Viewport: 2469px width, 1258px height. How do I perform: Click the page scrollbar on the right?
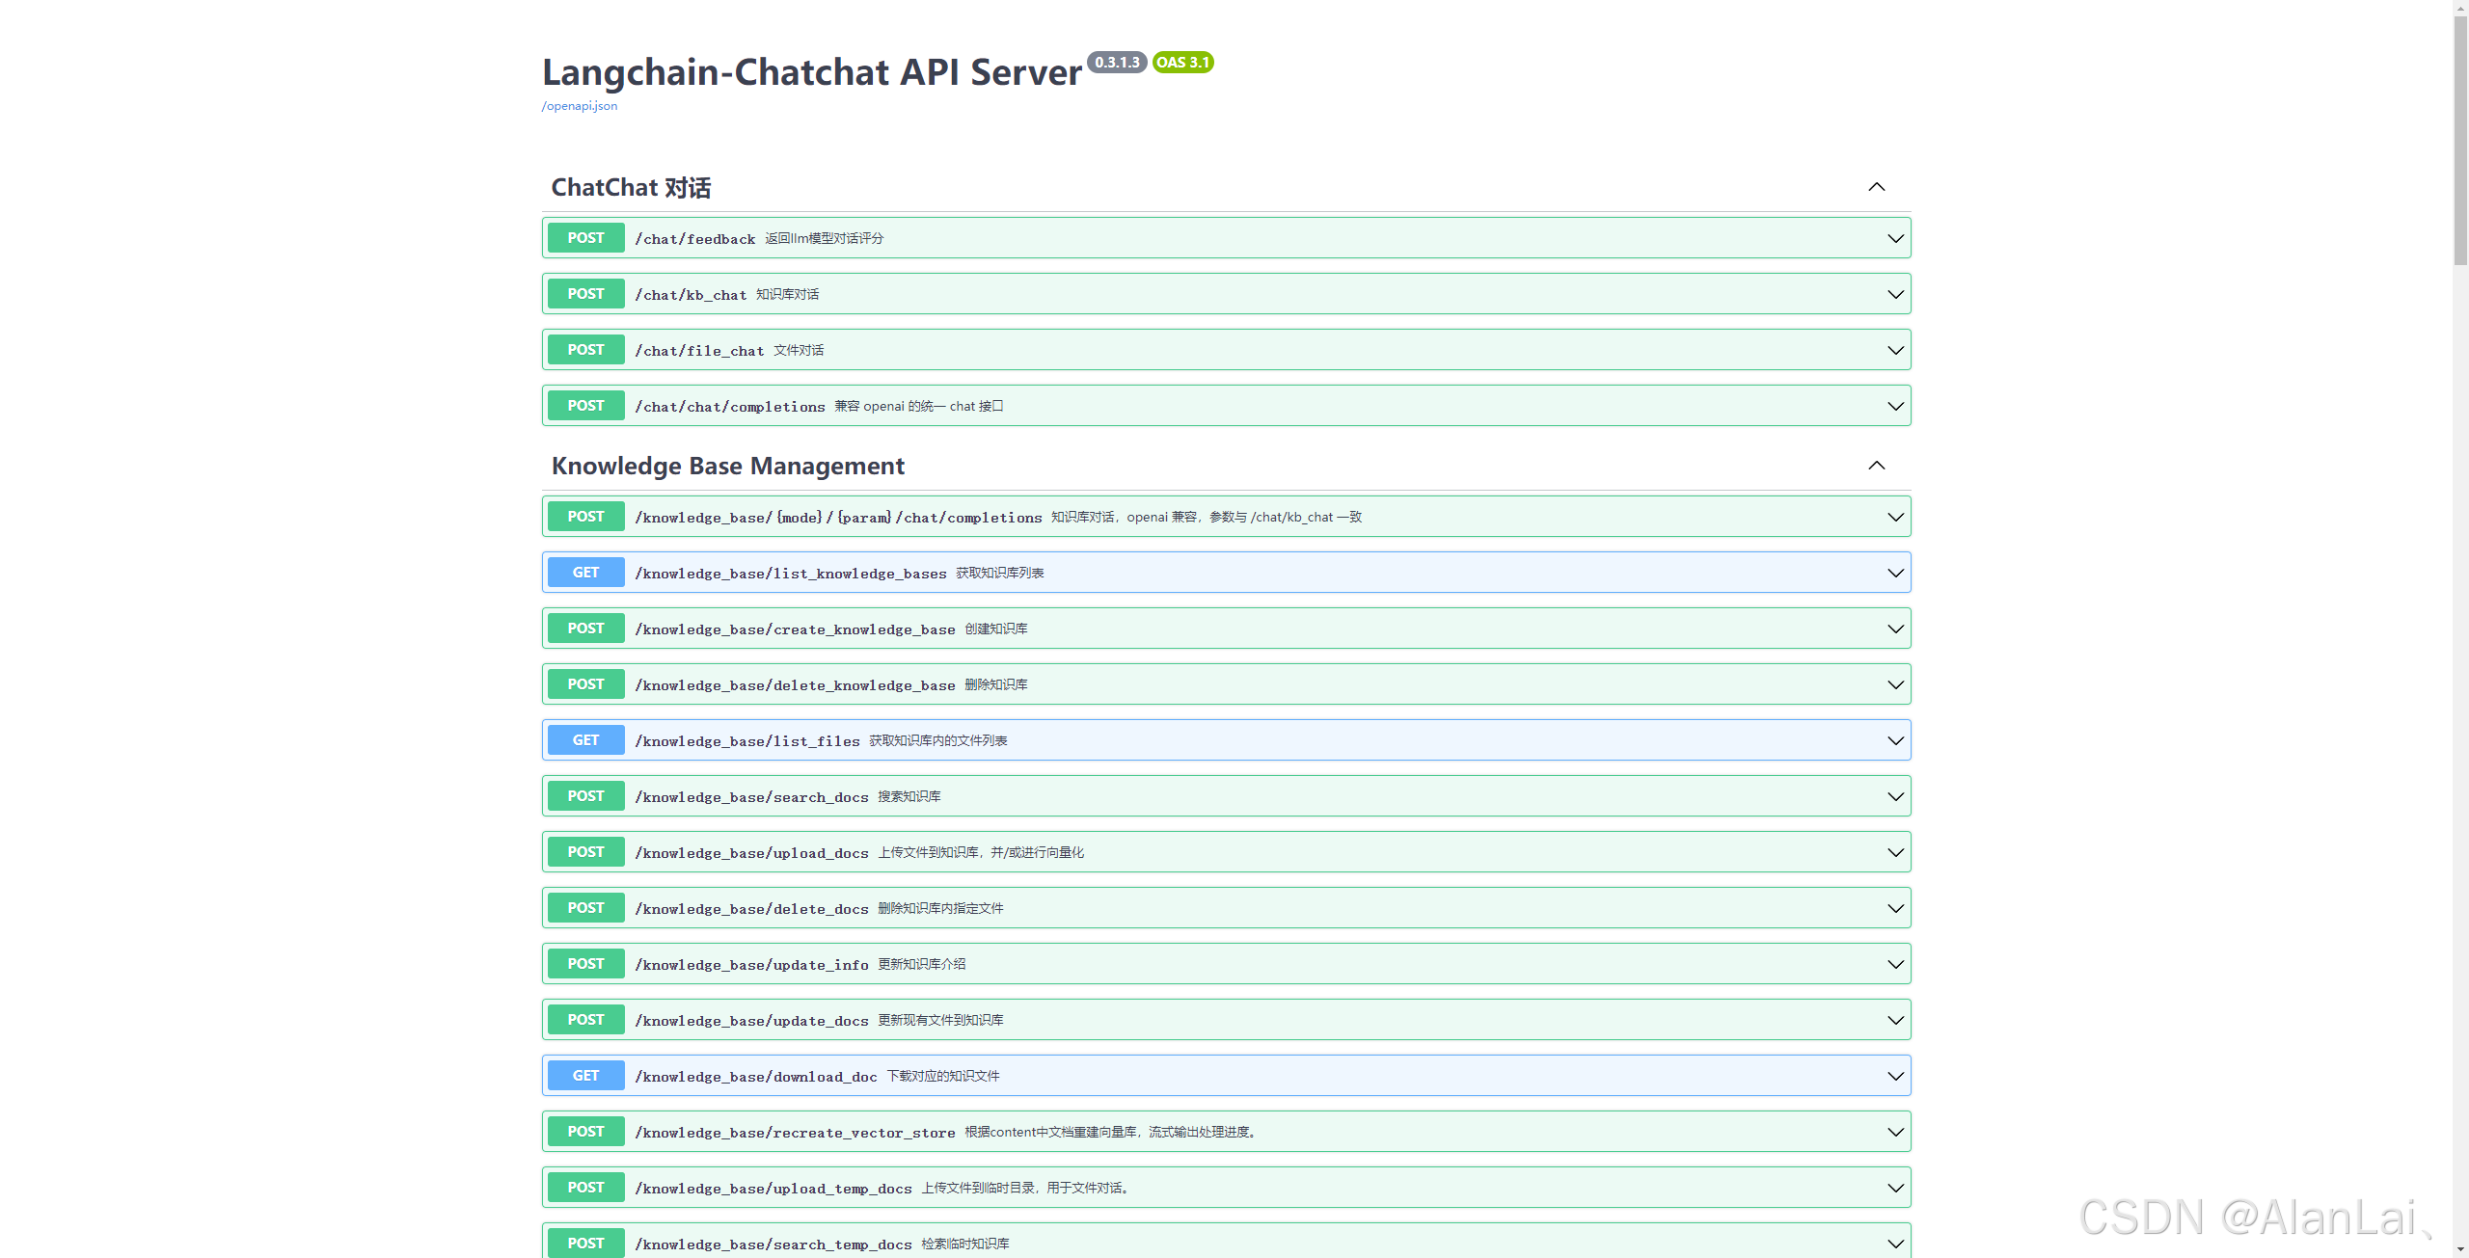pyautogui.click(x=2460, y=135)
